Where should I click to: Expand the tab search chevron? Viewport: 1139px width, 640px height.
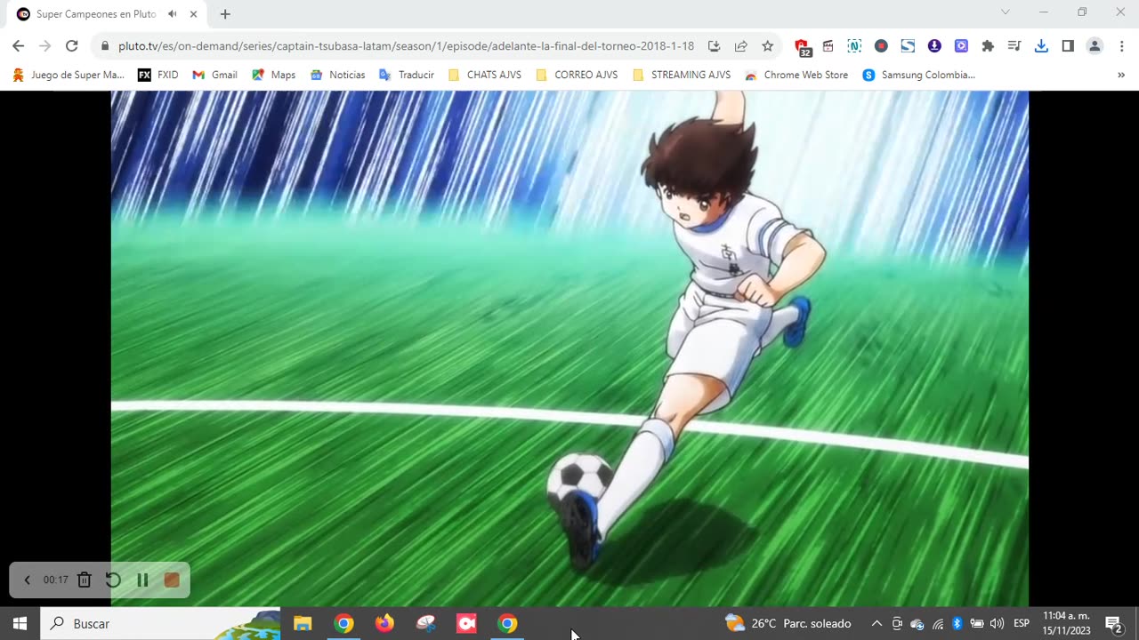pyautogui.click(x=1006, y=12)
